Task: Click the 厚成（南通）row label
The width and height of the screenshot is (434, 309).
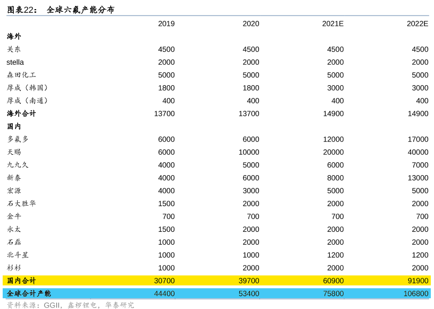Action: 27,101
